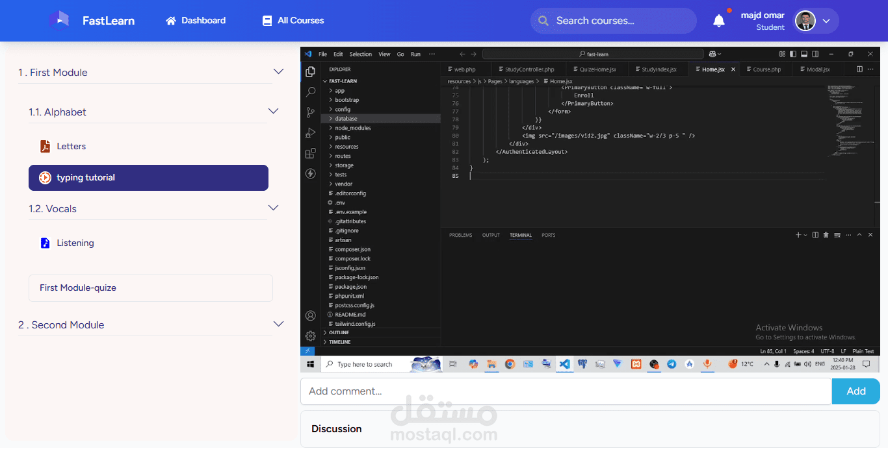Open All Courses link
Viewport: 888px width, 453px height.
pos(293,21)
